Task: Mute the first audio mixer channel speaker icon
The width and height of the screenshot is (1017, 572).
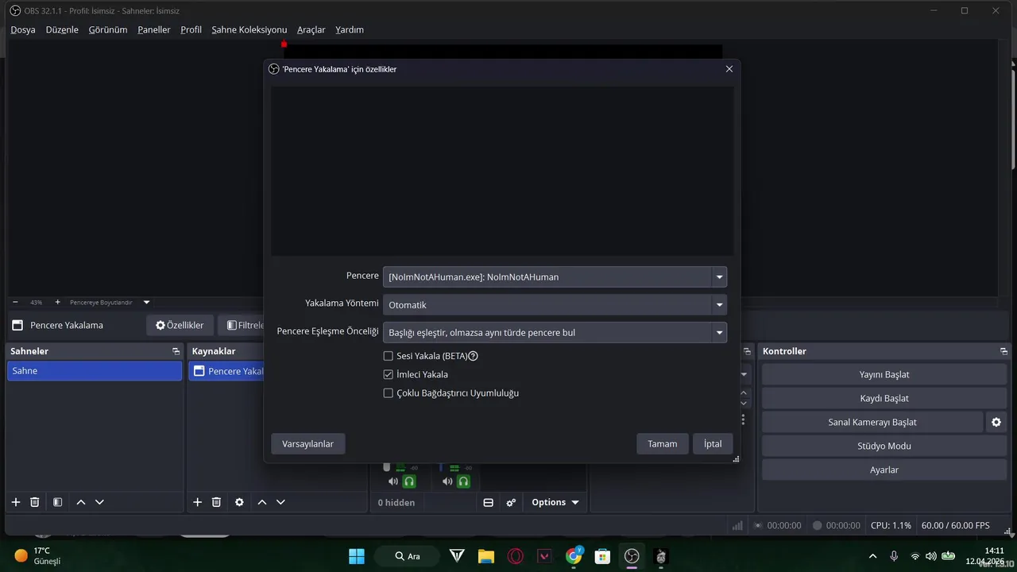Action: 392,481
